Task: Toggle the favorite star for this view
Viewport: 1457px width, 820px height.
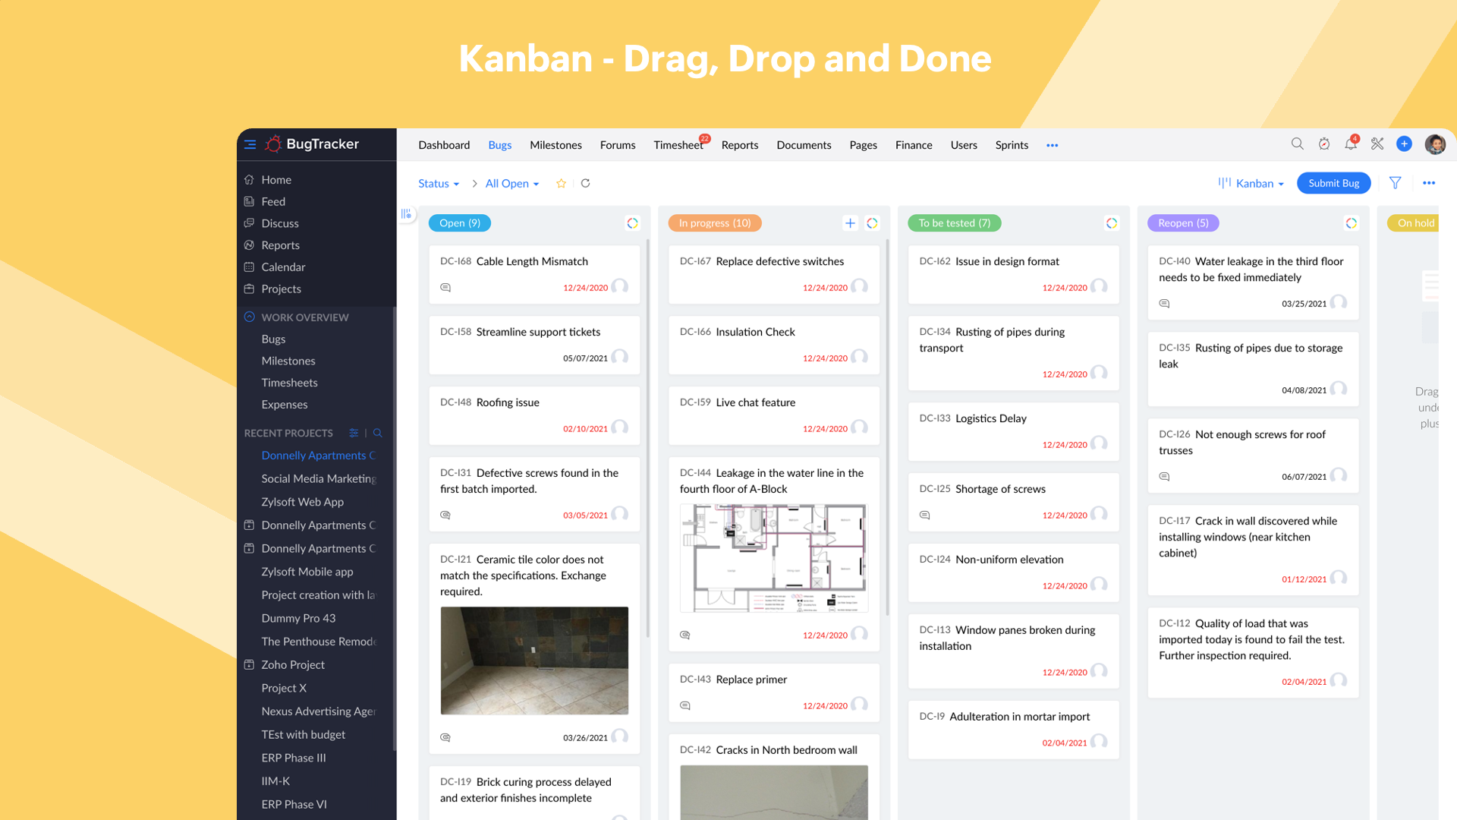Action: (561, 183)
